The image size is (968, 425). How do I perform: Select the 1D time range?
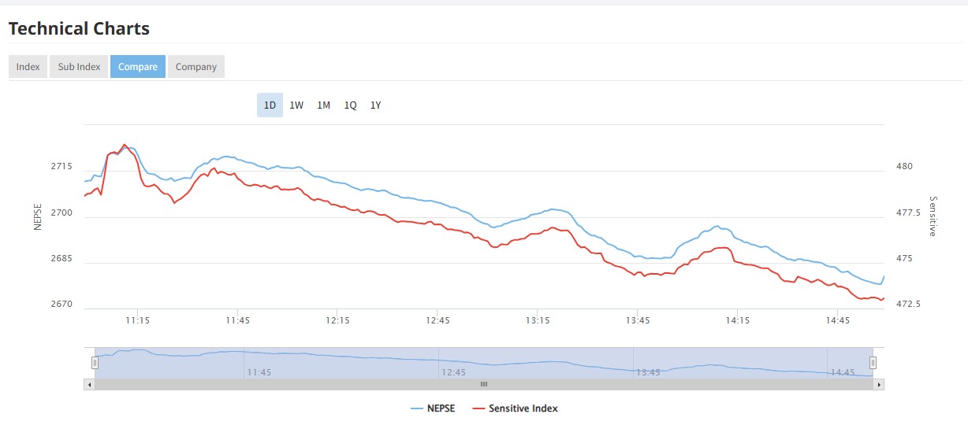click(270, 105)
